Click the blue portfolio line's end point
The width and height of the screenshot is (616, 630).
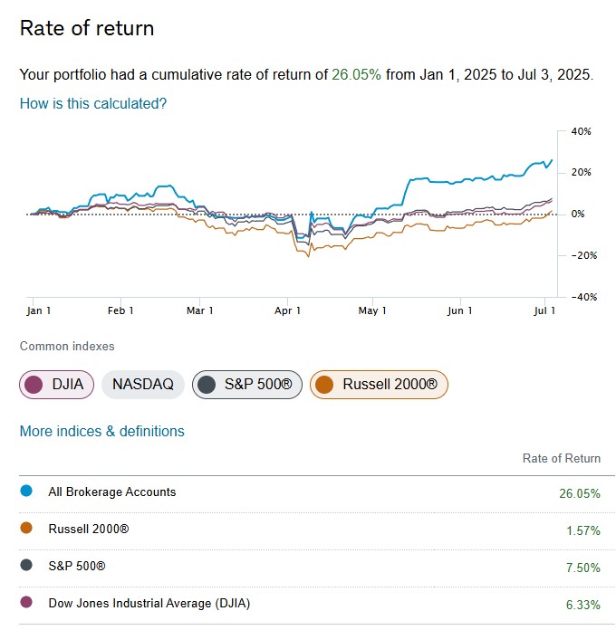tap(552, 160)
